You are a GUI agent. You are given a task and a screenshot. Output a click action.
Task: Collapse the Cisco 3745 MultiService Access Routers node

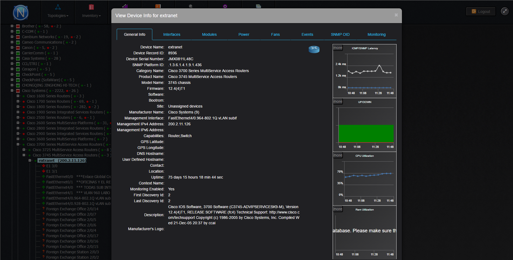24,155
